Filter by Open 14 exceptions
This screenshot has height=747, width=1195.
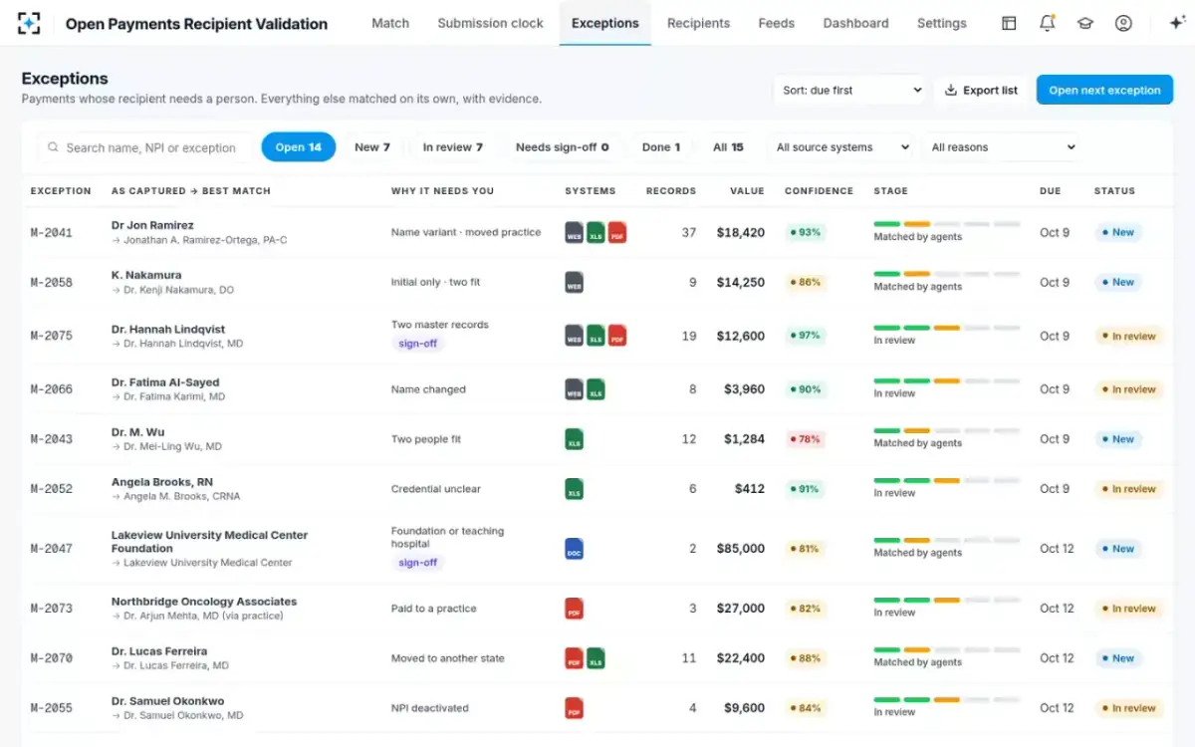click(299, 147)
